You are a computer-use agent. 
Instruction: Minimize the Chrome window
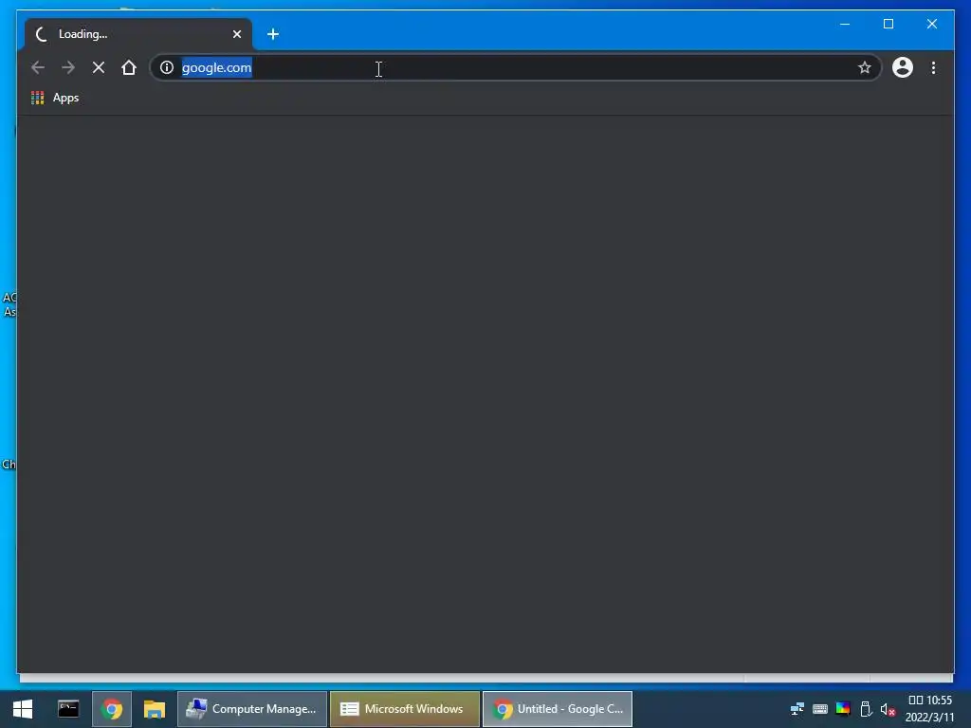pos(845,24)
